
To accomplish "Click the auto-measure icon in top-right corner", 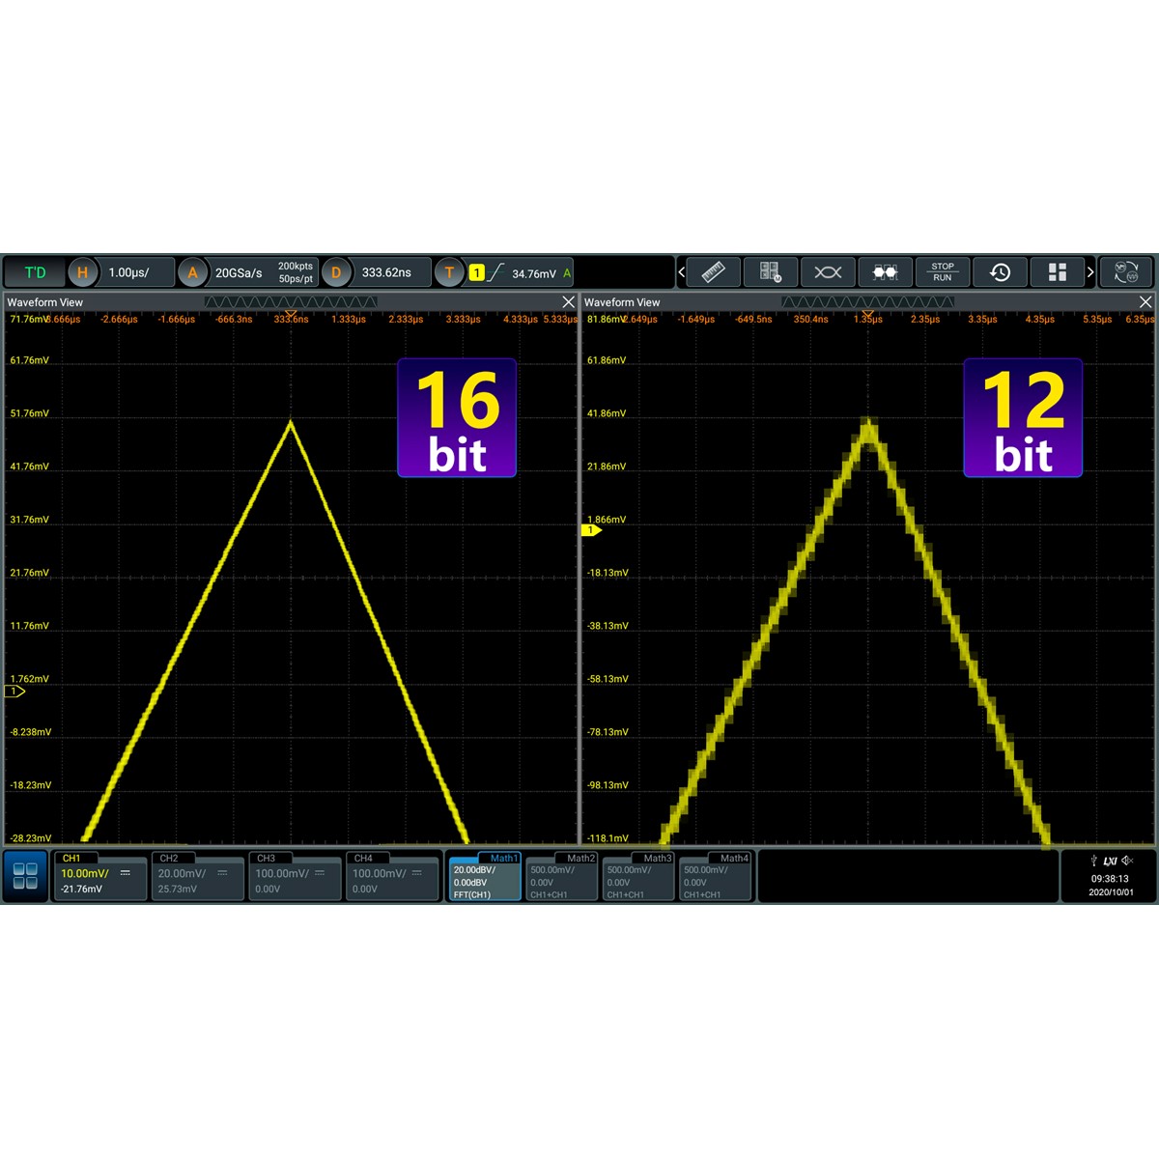I will [x=1126, y=272].
